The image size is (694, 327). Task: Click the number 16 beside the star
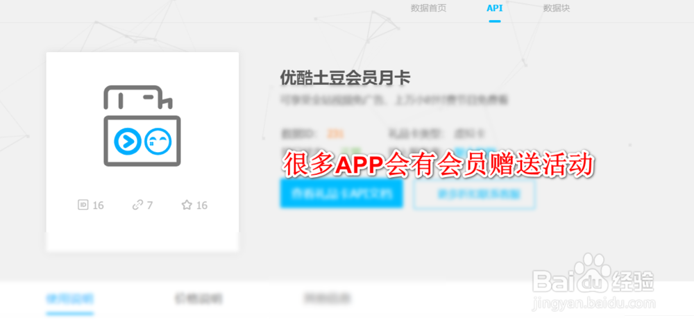coord(202,206)
